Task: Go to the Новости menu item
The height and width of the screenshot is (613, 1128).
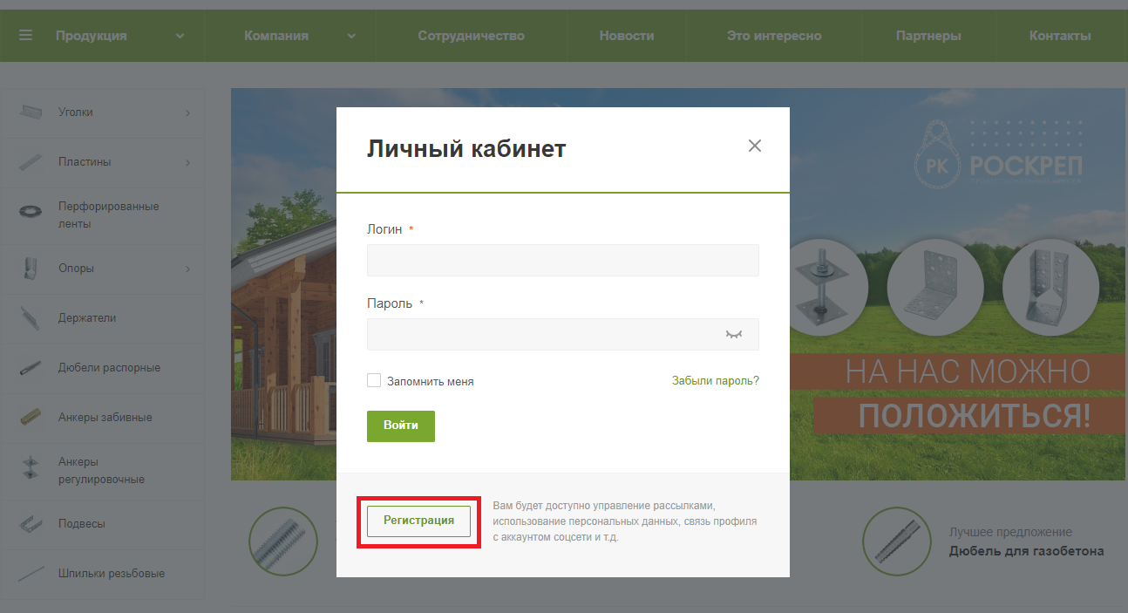Action: click(x=626, y=35)
